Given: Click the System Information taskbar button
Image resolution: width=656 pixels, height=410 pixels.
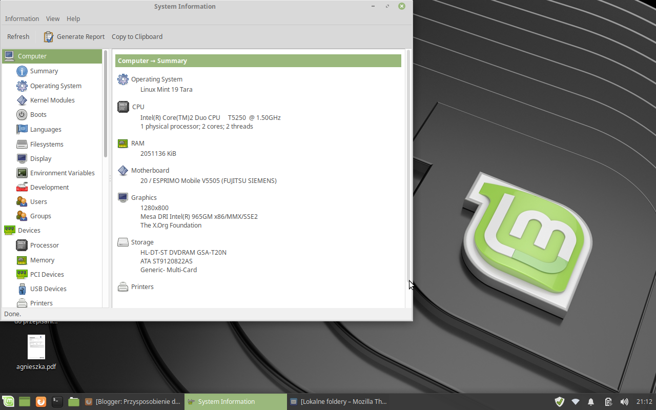Looking at the screenshot, I should [x=236, y=402].
